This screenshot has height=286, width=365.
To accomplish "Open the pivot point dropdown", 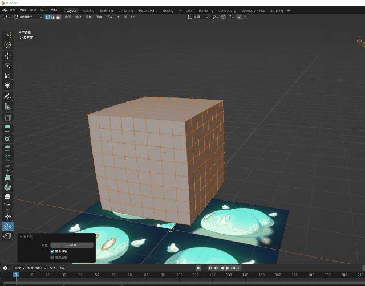I will pos(214,17).
